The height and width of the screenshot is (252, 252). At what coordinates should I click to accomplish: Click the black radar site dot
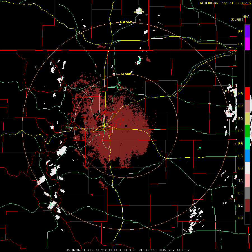(x=126, y=126)
